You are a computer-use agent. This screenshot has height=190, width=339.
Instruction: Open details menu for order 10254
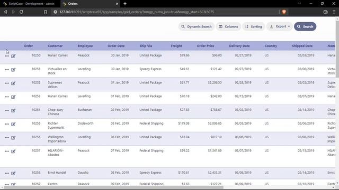coord(7,110)
